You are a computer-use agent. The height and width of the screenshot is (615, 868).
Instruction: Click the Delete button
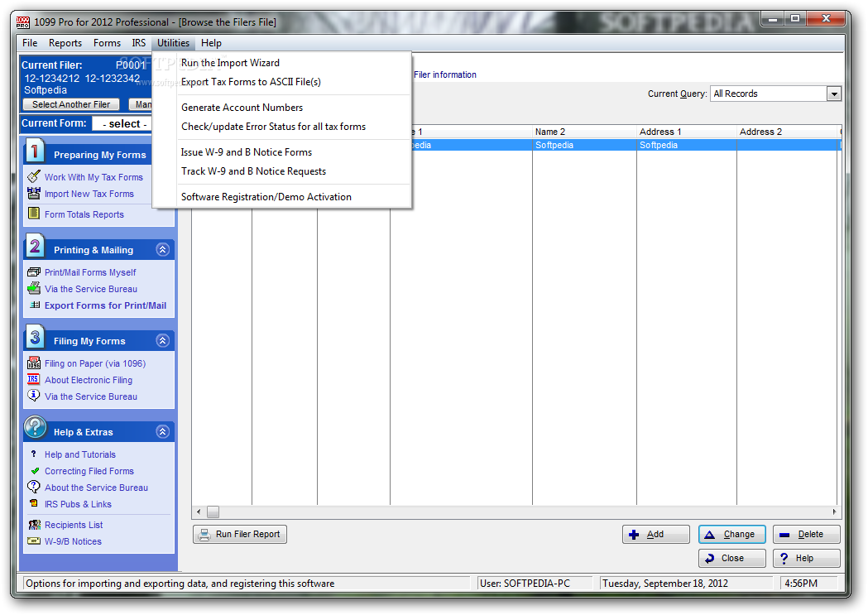pos(807,534)
